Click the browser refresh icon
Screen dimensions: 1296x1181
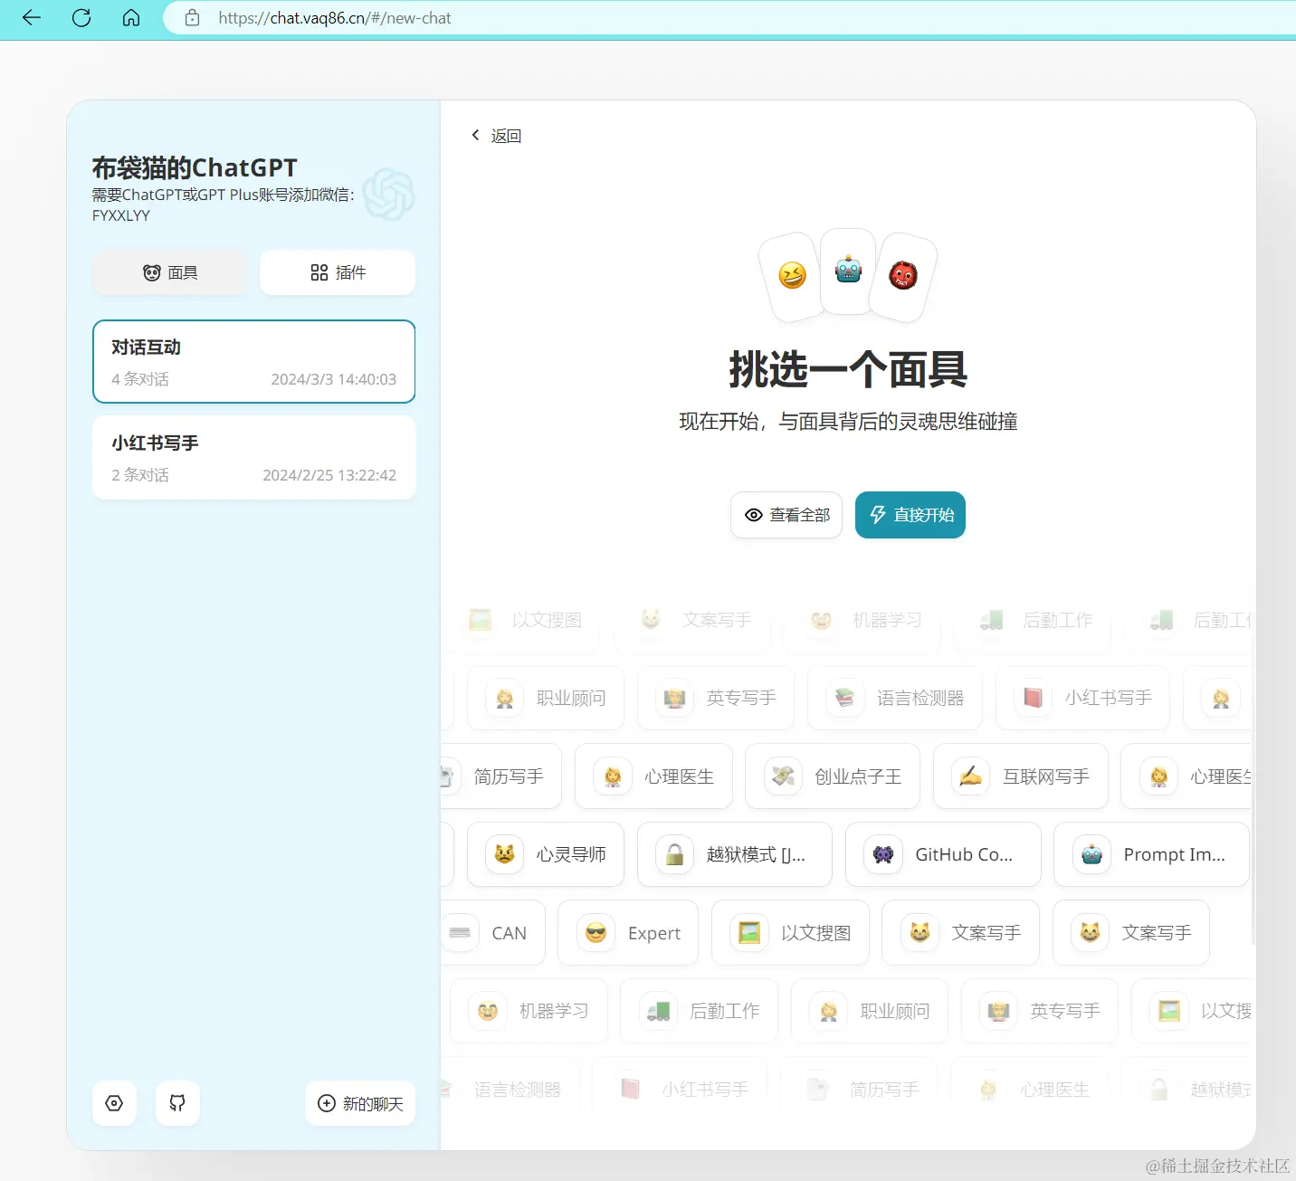(81, 18)
